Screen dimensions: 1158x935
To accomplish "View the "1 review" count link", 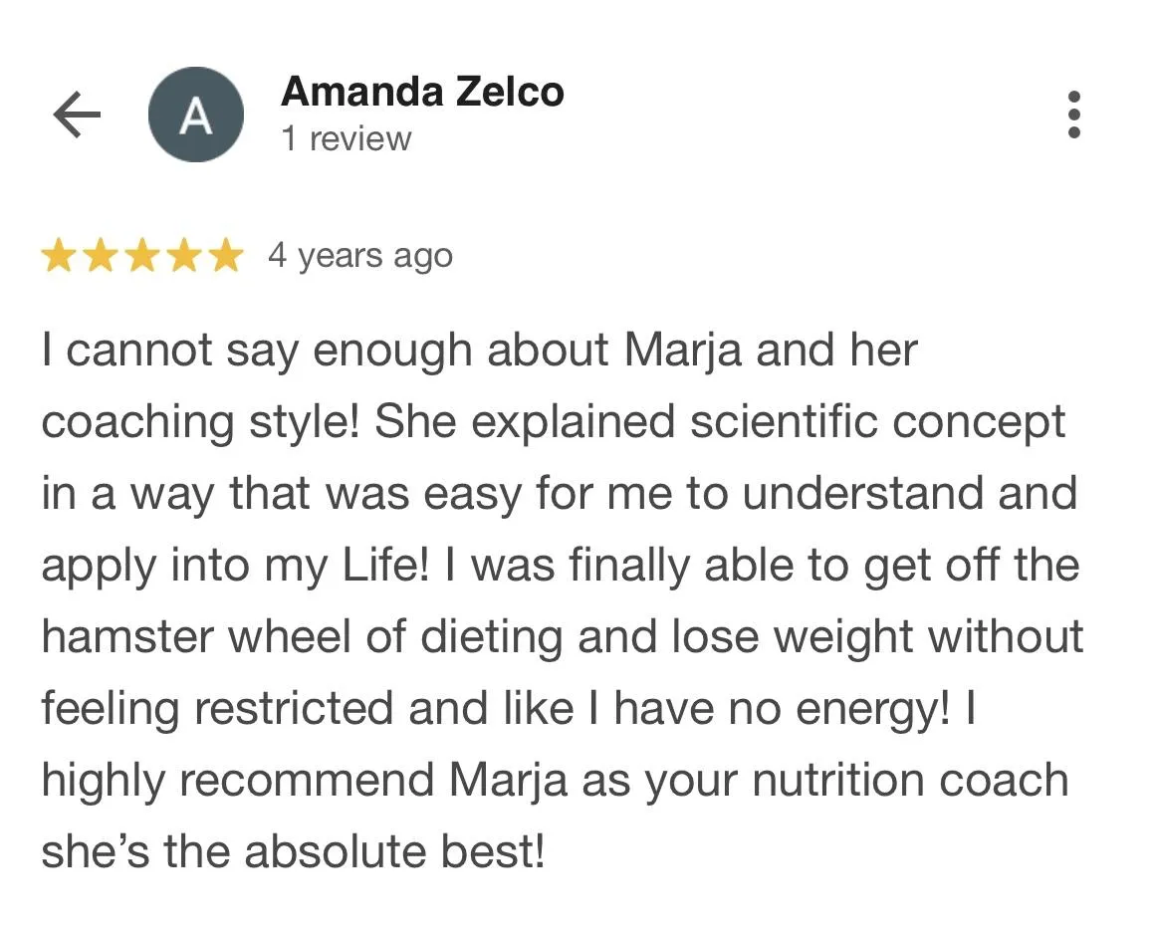I will [346, 139].
